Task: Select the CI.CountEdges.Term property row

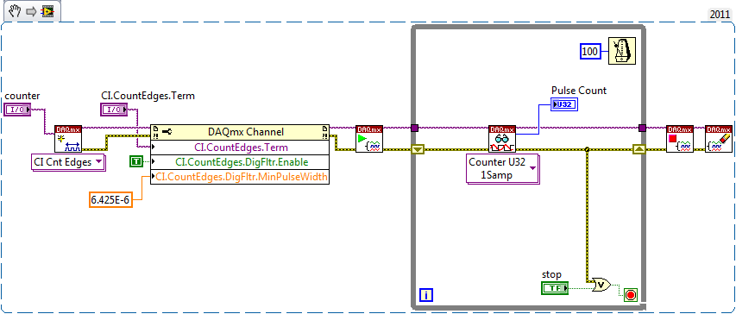Action: click(x=239, y=148)
